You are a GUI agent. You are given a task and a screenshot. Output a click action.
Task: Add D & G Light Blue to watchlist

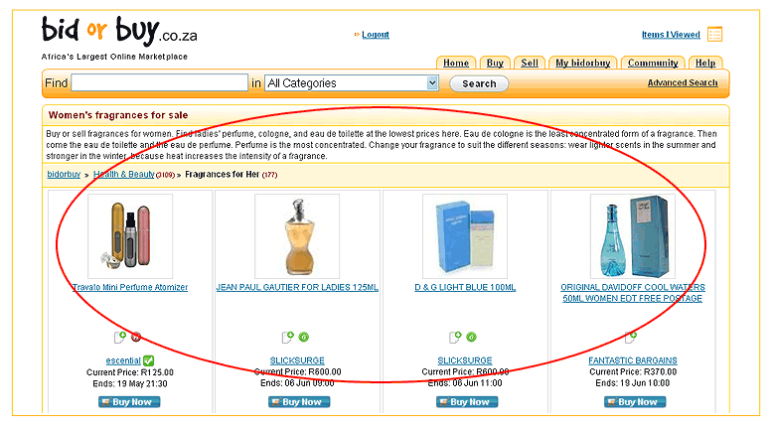point(455,337)
